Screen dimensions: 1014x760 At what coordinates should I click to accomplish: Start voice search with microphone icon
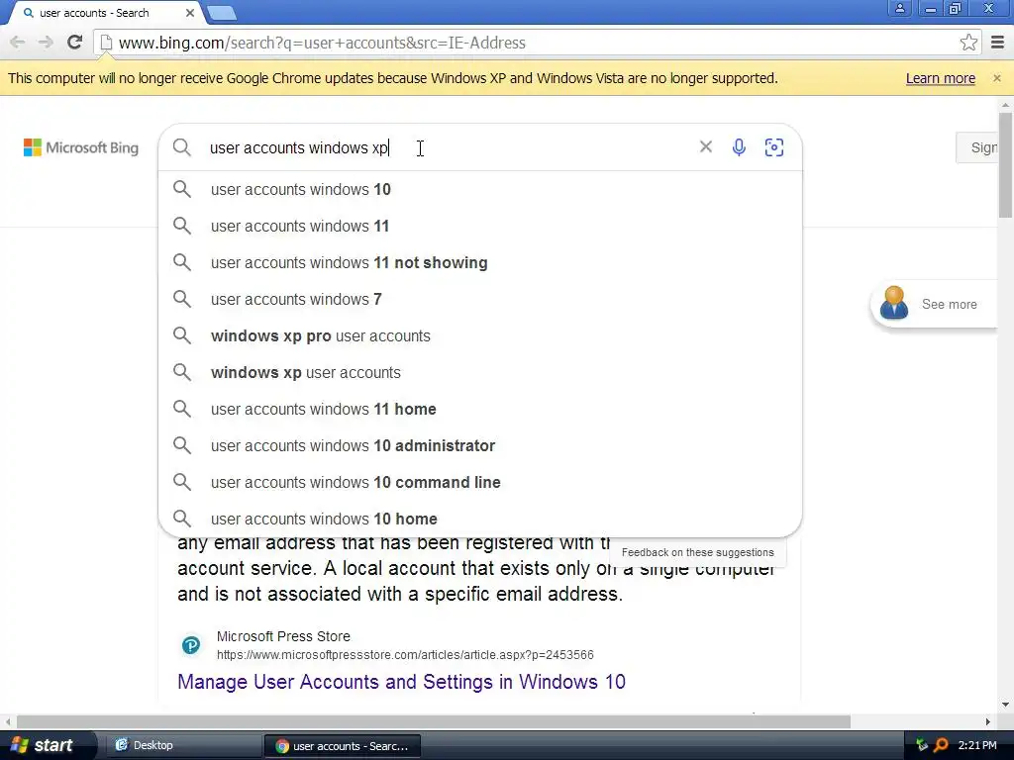(739, 147)
